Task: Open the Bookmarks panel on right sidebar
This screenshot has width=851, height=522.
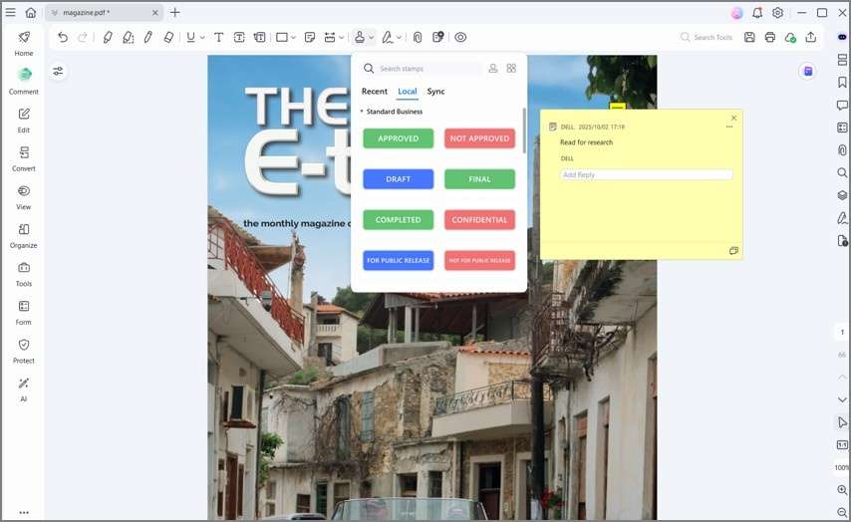Action: pyautogui.click(x=842, y=82)
